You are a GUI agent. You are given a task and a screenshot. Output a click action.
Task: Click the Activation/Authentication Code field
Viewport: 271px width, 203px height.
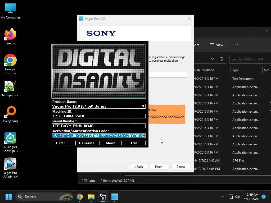click(99, 136)
